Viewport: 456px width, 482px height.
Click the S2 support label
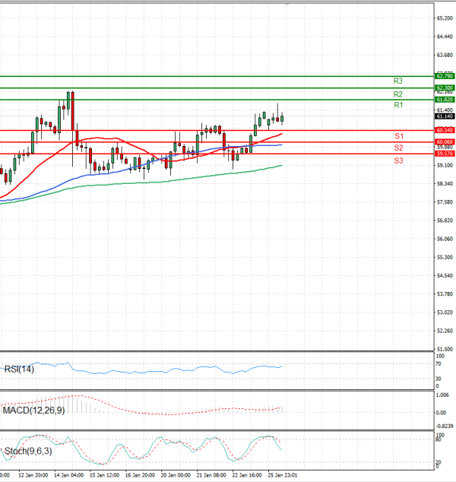[x=397, y=147]
